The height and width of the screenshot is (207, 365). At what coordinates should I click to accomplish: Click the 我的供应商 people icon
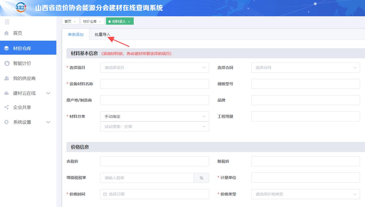tap(7, 79)
